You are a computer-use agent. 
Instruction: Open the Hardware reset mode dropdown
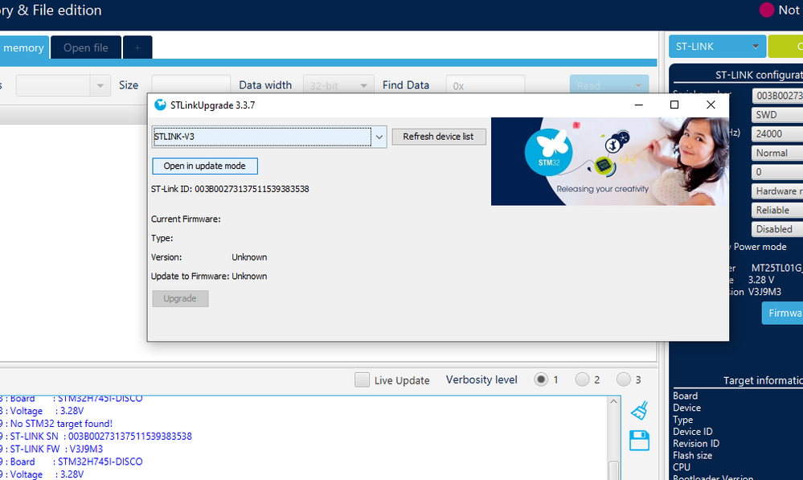pyautogui.click(x=777, y=191)
